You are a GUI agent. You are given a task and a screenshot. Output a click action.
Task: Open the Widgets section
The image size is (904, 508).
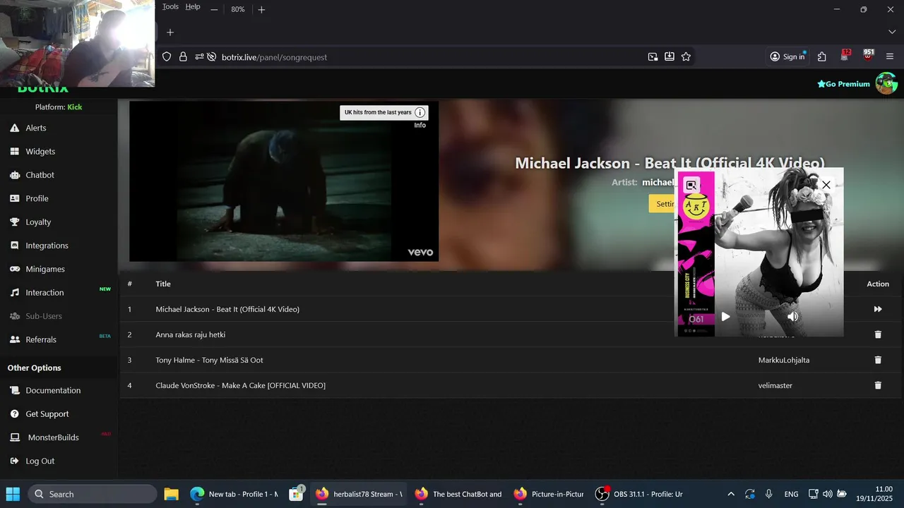[40, 151]
